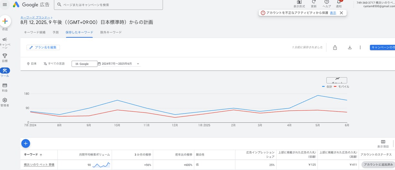This screenshot has height=170, width=395.
Task: Click keyword 横浜 いのり ペット 葬儀
Action: pos(39,165)
